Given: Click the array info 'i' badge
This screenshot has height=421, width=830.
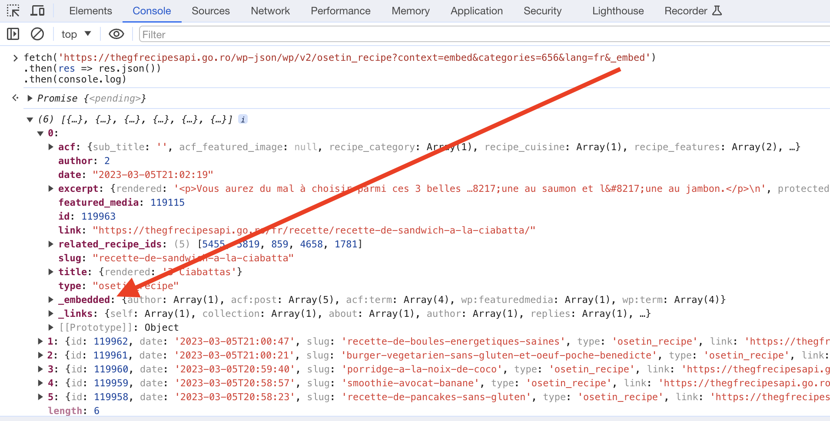Looking at the screenshot, I should [x=243, y=119].
